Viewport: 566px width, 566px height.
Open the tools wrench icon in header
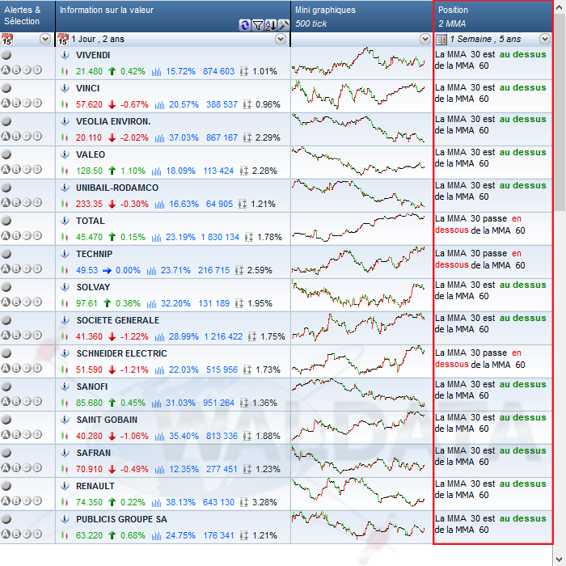coord(284,25)
